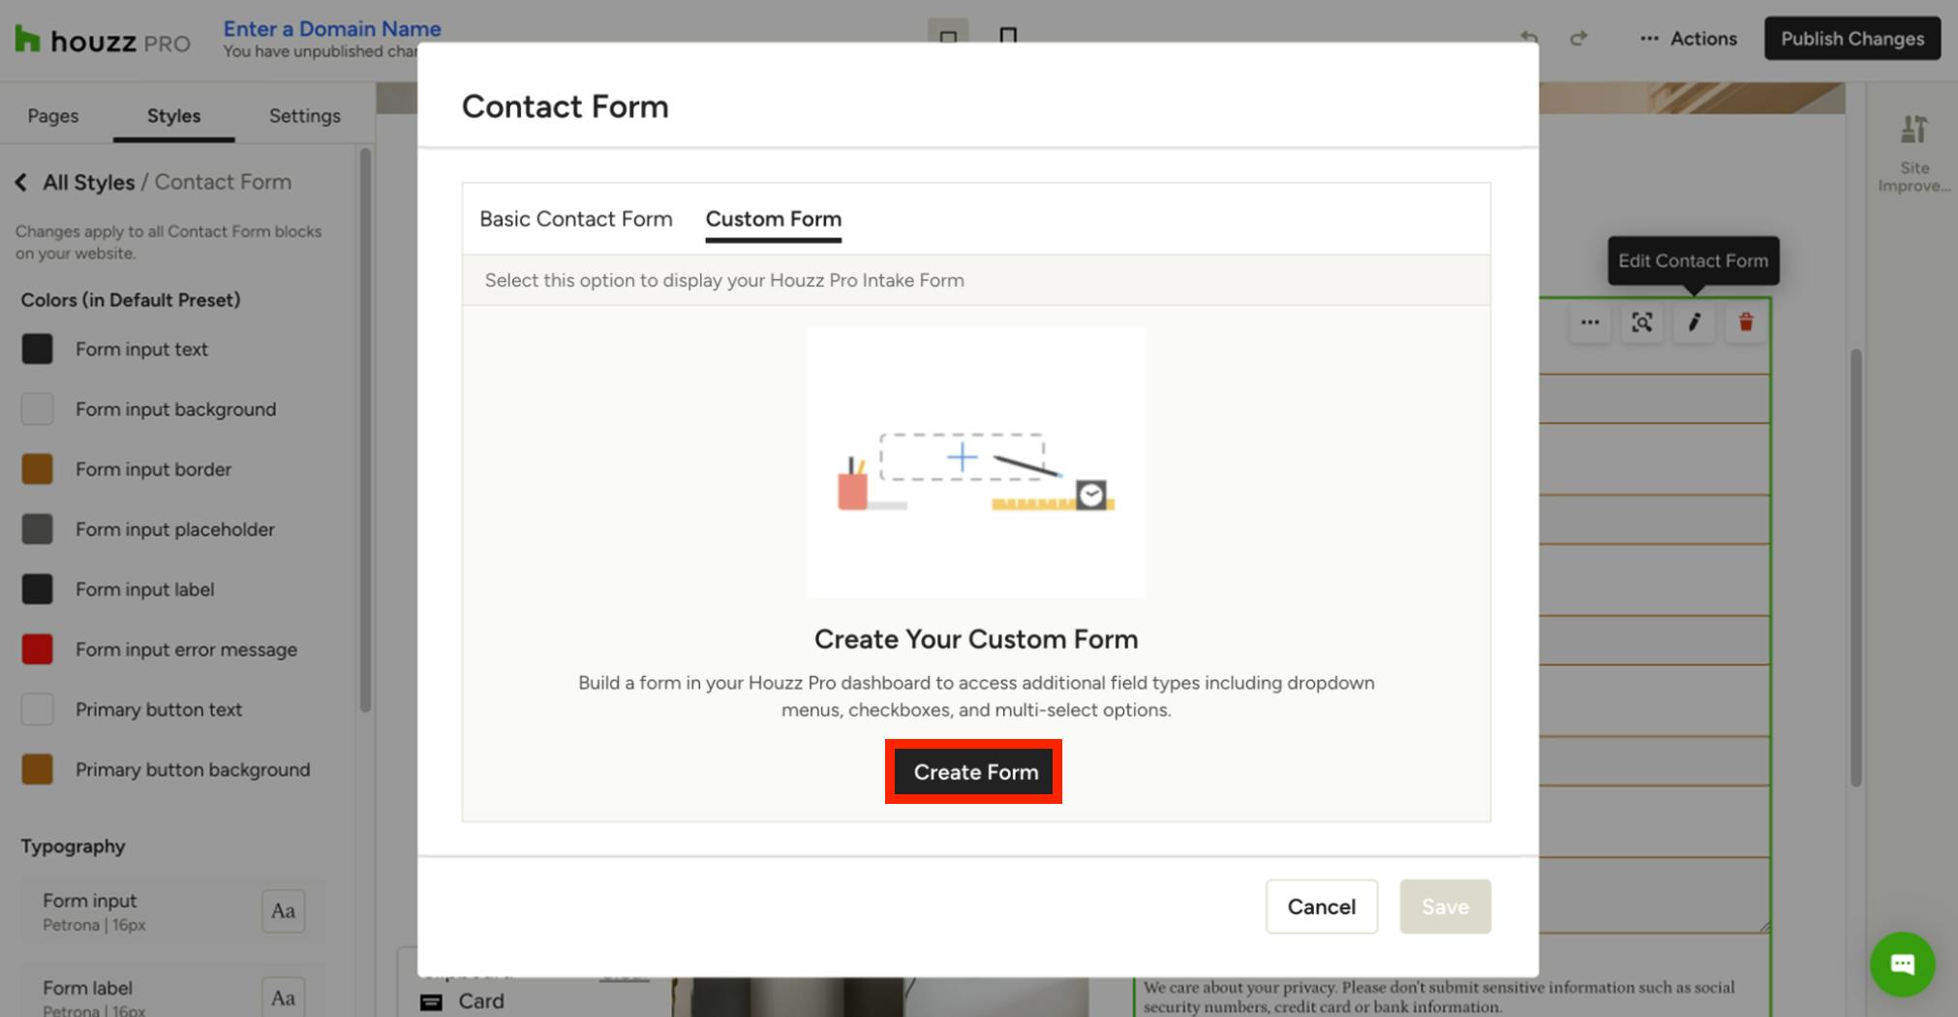
Task: Switch to desktop preview icon
Action: [x=948, y=36]
